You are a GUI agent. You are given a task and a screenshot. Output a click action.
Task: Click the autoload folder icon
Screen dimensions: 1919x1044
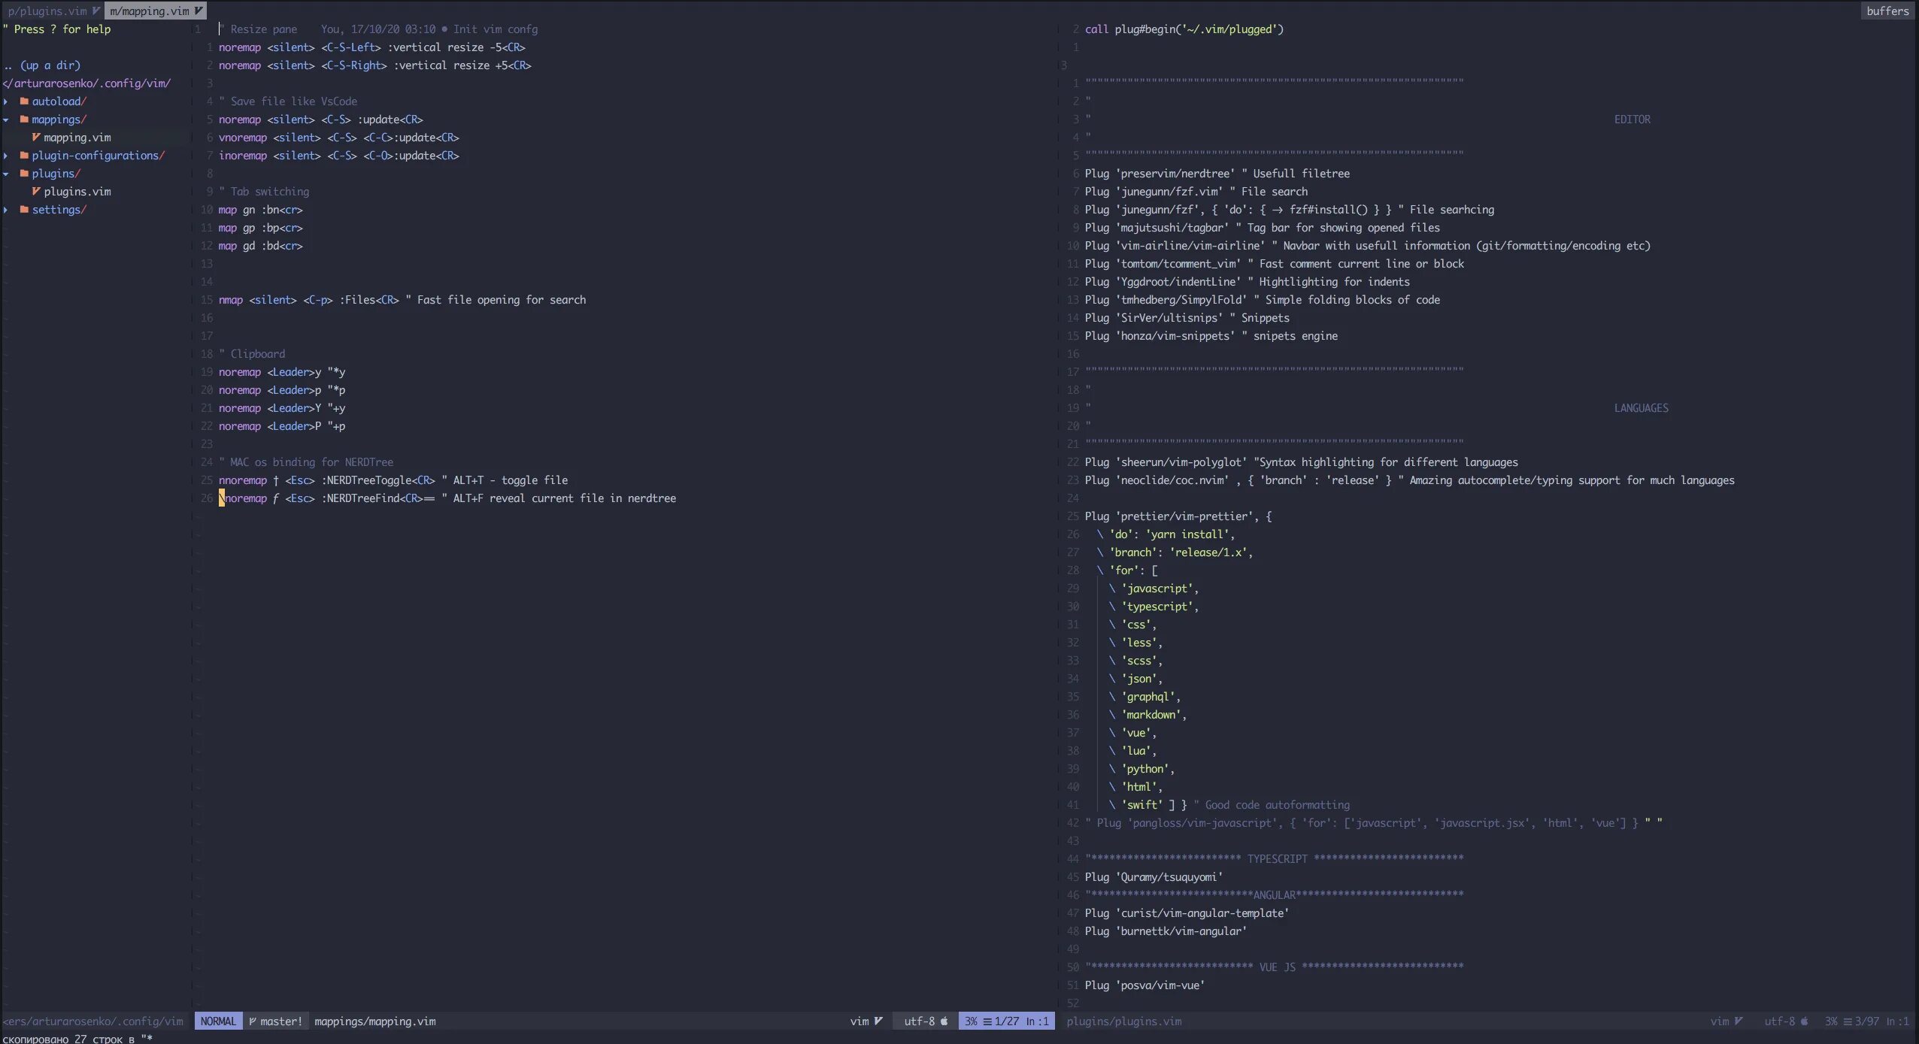[x=24, y=101]
